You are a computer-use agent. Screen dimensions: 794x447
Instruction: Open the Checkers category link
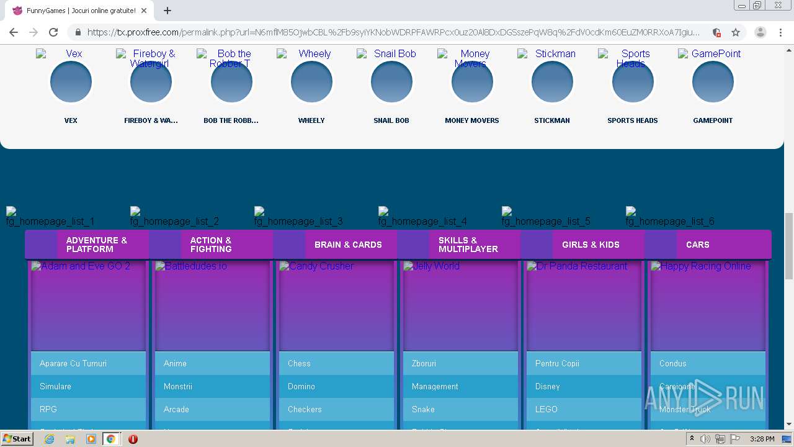336,409
